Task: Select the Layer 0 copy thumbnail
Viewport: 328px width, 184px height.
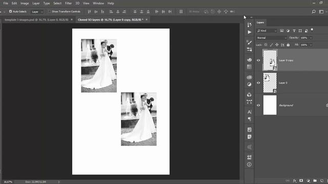Action: click(x=270, y=60)
